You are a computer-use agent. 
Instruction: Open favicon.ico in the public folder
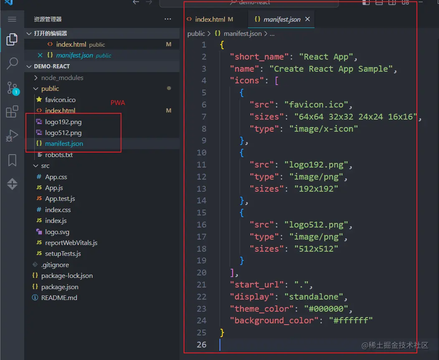pyautogui.click(x=102, y=100)
